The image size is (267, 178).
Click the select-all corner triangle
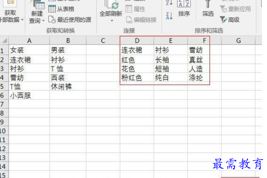tap(4, 41)
